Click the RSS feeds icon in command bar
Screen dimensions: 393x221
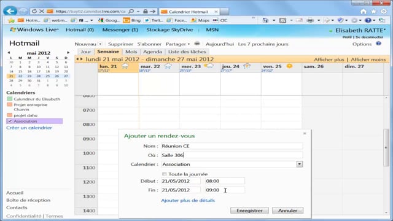click(x=282, y=20)
